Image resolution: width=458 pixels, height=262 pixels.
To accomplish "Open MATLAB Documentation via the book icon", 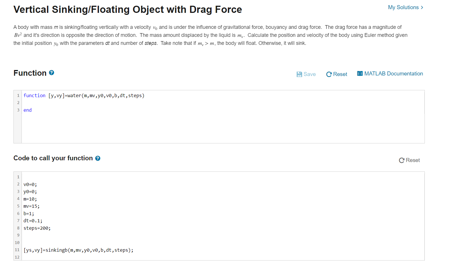I will click(360, 73).
